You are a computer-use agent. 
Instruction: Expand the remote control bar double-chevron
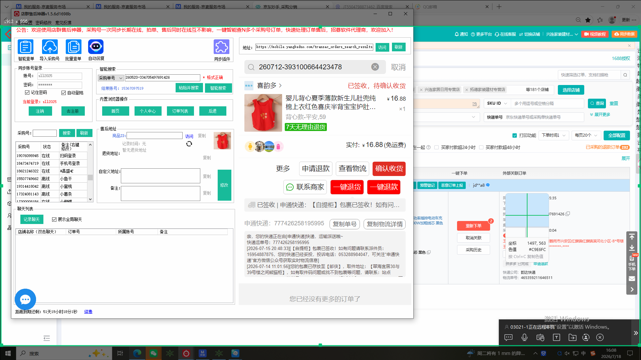[636, 333]
